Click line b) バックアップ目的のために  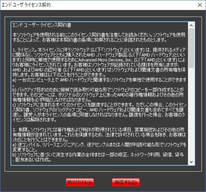click(98, 90)
